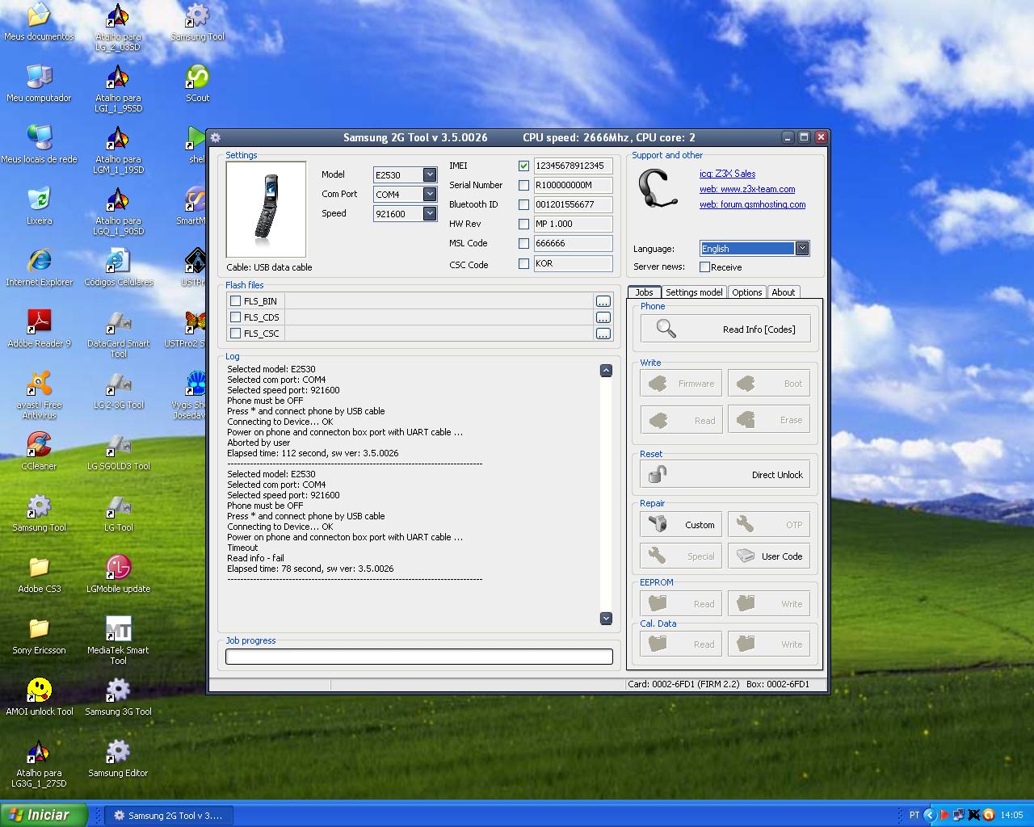Open web: www.z3x-team.com link
Viewport: 1034px width, 827px height.
coord(747,189)
